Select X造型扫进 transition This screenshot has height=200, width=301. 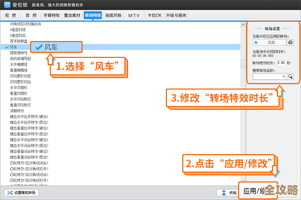[18, 30]
